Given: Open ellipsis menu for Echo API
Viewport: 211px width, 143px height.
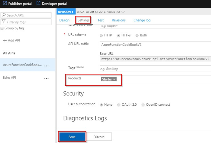Looking at the screenshot, I should [46, 78].
